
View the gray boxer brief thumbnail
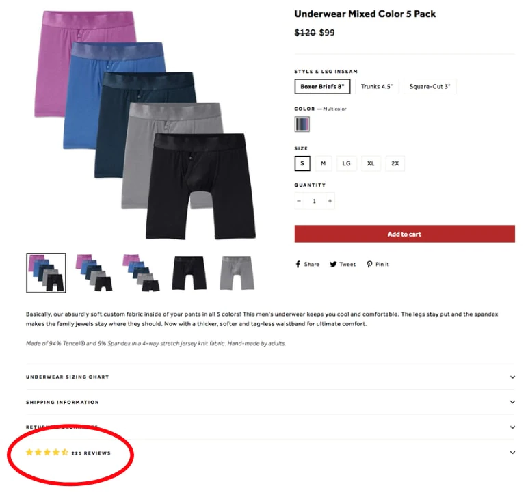pos(237,273)
